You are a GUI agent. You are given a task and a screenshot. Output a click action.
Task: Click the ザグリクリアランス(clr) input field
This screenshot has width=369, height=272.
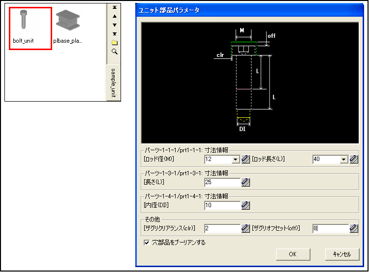(x=222, y=228)
